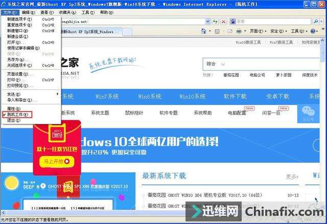Choose 新建选项卡(T) from the File menu

(31, 19)
